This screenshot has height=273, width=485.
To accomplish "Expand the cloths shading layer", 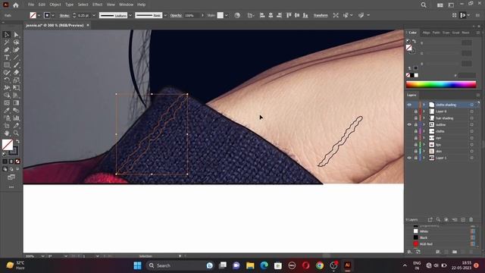I will point(424,105).
